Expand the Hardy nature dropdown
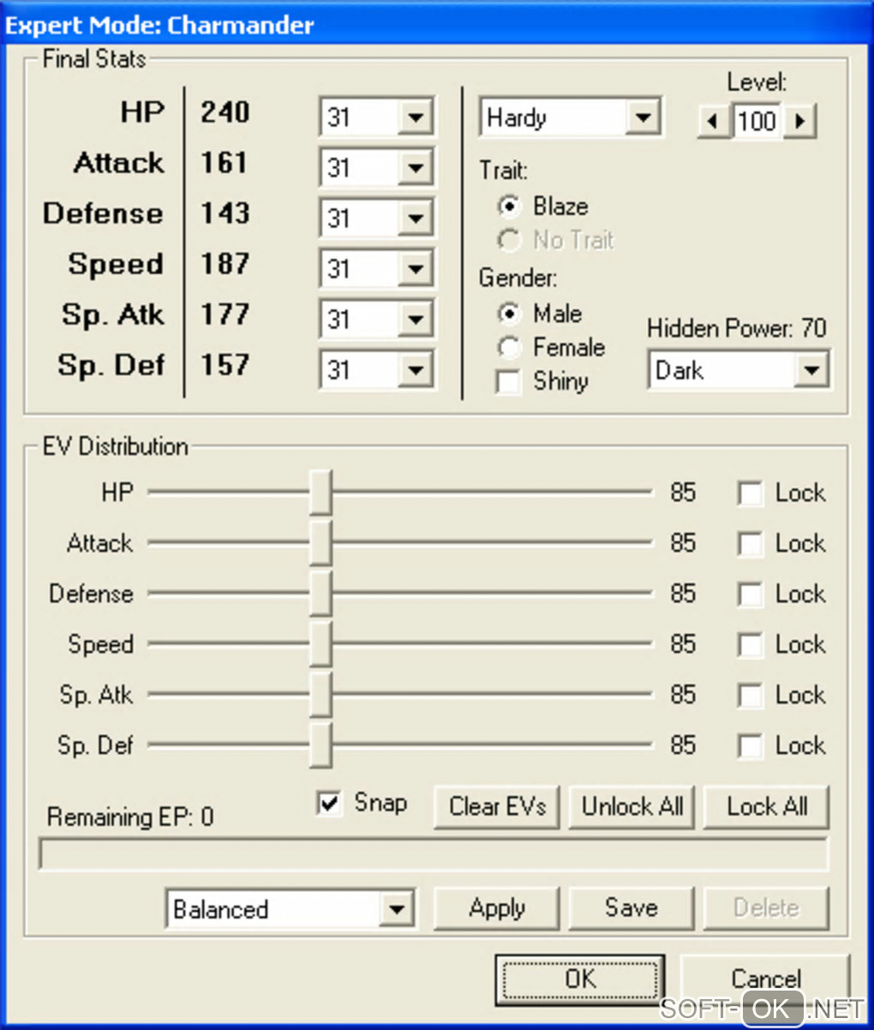The image size is (874, 1030). pos(642,117)
